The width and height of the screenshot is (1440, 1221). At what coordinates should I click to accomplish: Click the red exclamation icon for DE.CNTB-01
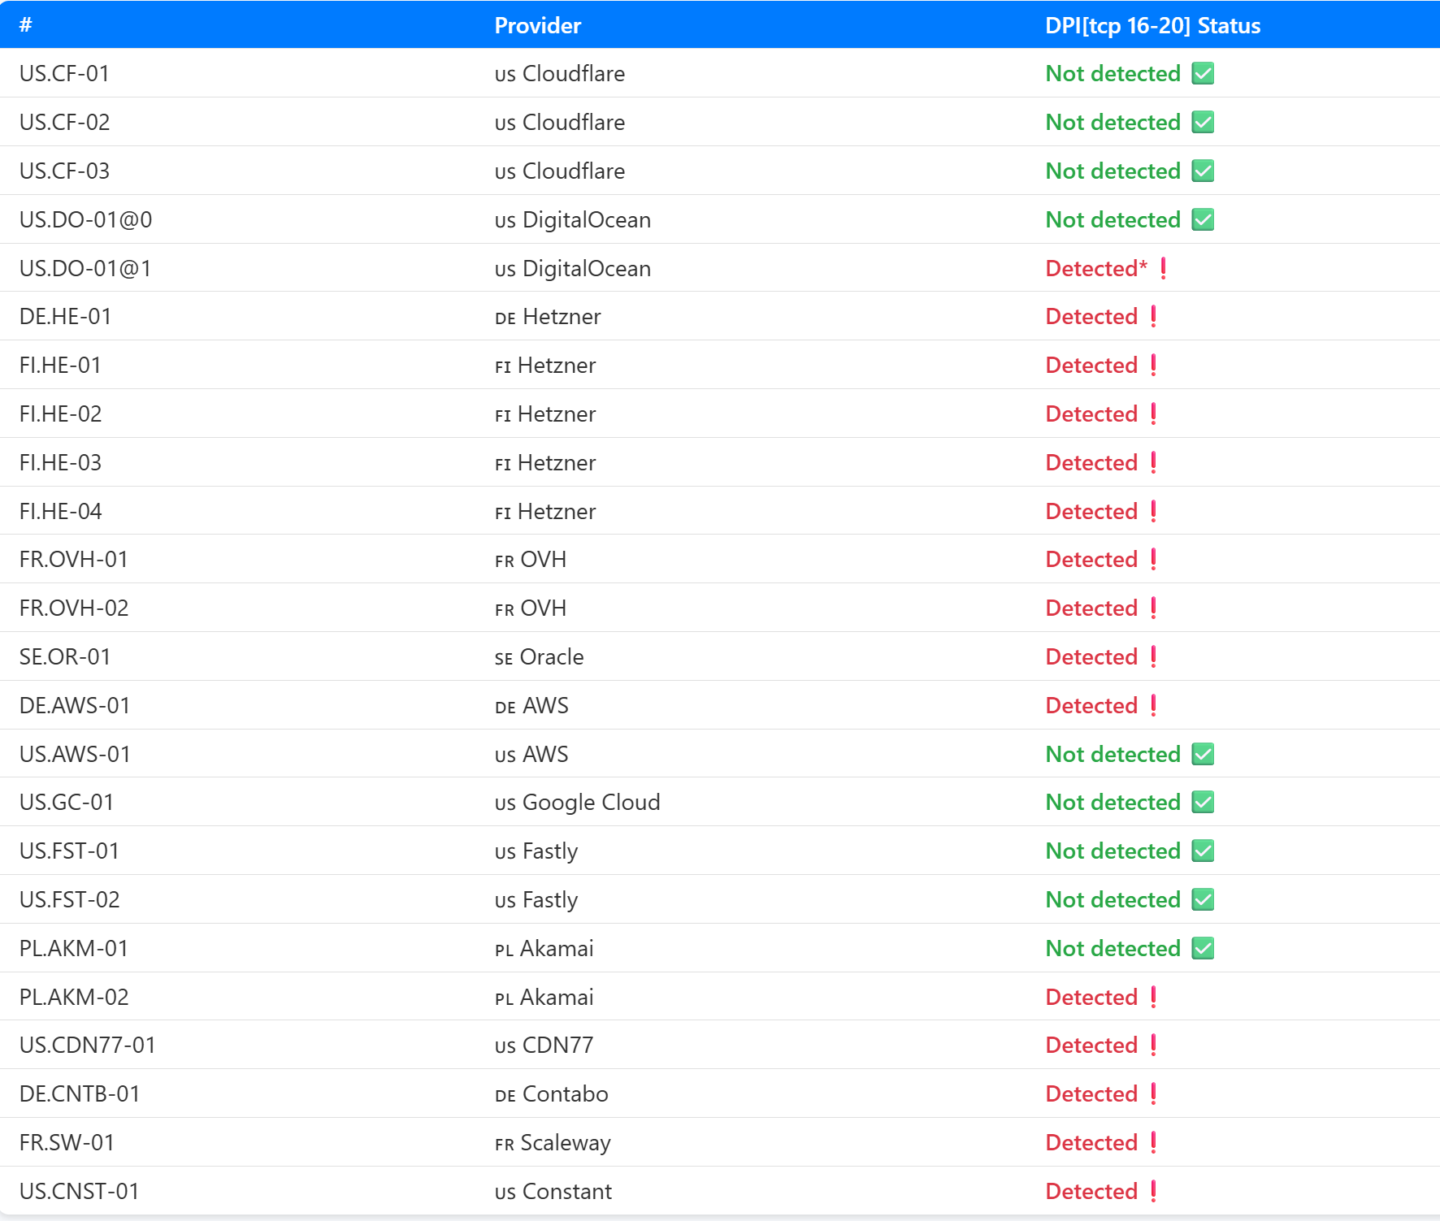(1154, 1093)
